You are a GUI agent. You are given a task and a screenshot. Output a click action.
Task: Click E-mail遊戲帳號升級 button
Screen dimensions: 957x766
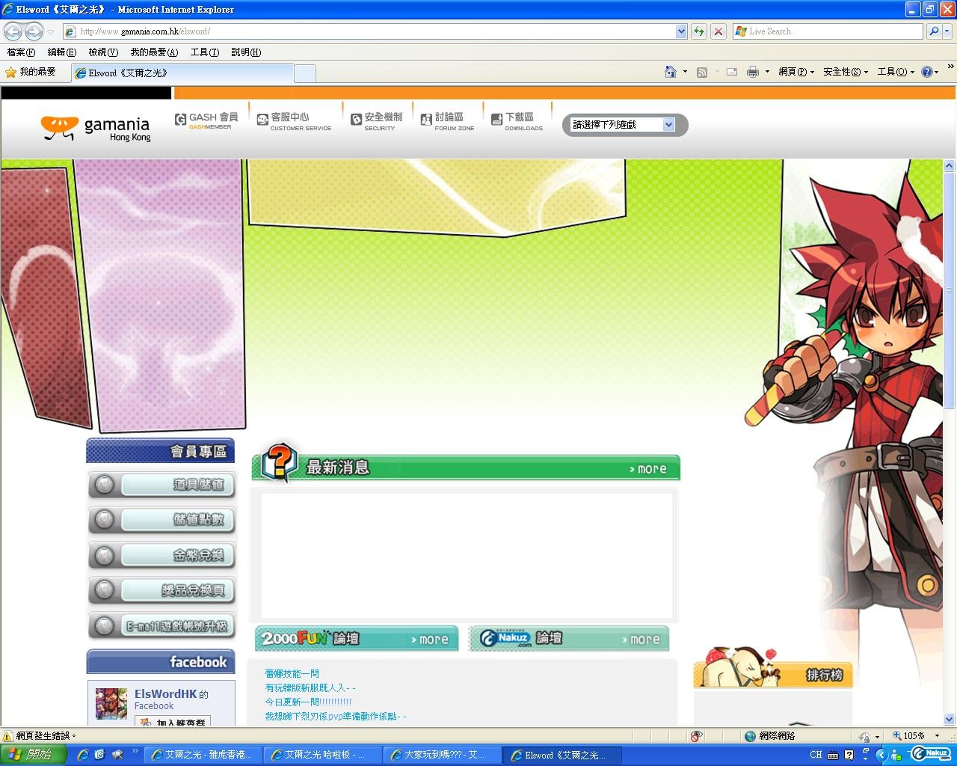tap(161, 626)
